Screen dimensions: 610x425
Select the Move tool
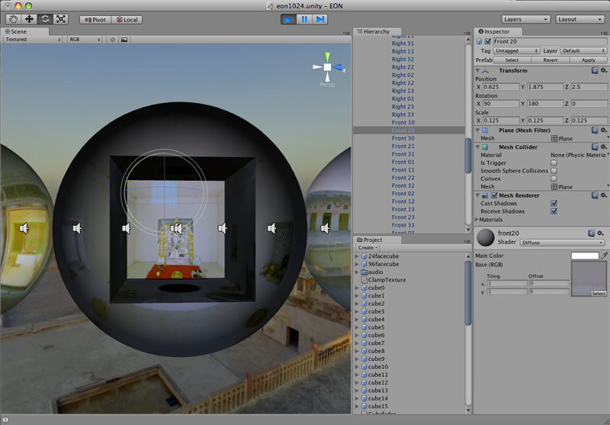click(29, 19)
